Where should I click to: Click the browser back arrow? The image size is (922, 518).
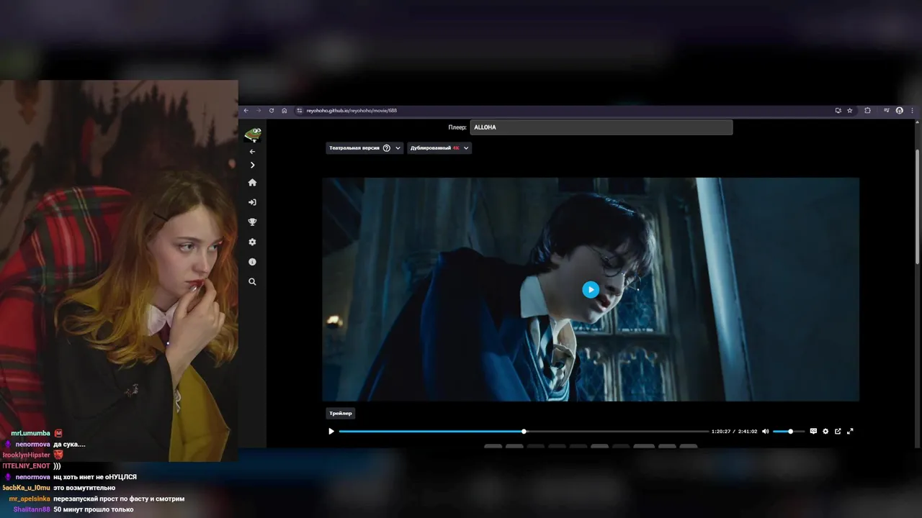[246, 111]
